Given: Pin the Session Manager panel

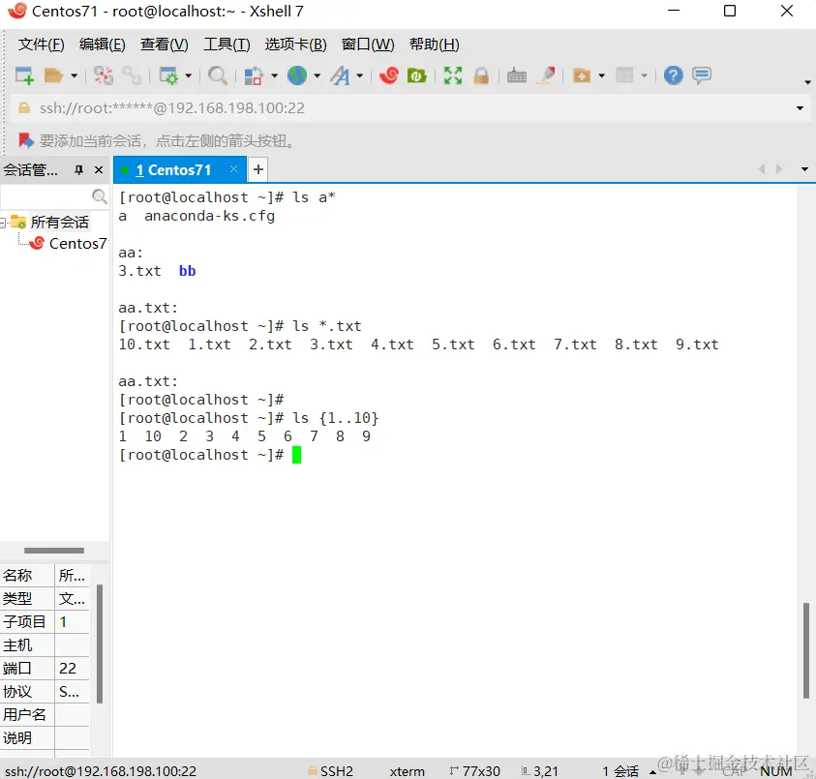Looking at the screenshot, I should (x=78, y=170).
